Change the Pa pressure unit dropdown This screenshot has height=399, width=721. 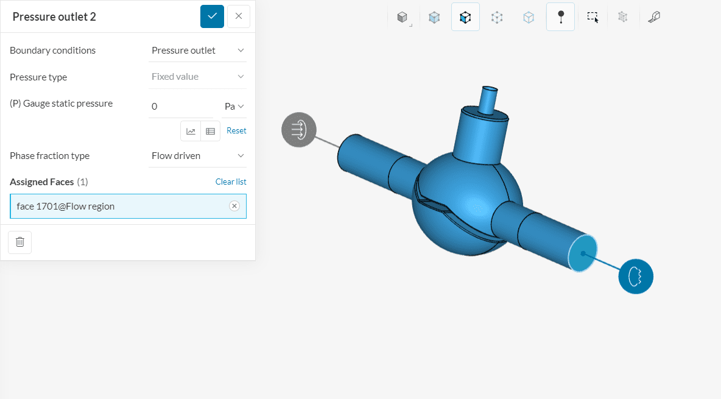[233, 107]
